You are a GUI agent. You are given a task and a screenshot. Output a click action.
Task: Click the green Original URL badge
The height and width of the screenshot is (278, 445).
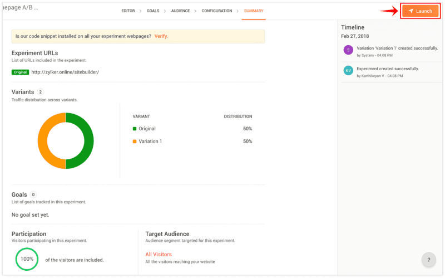[x=20, y=72]
